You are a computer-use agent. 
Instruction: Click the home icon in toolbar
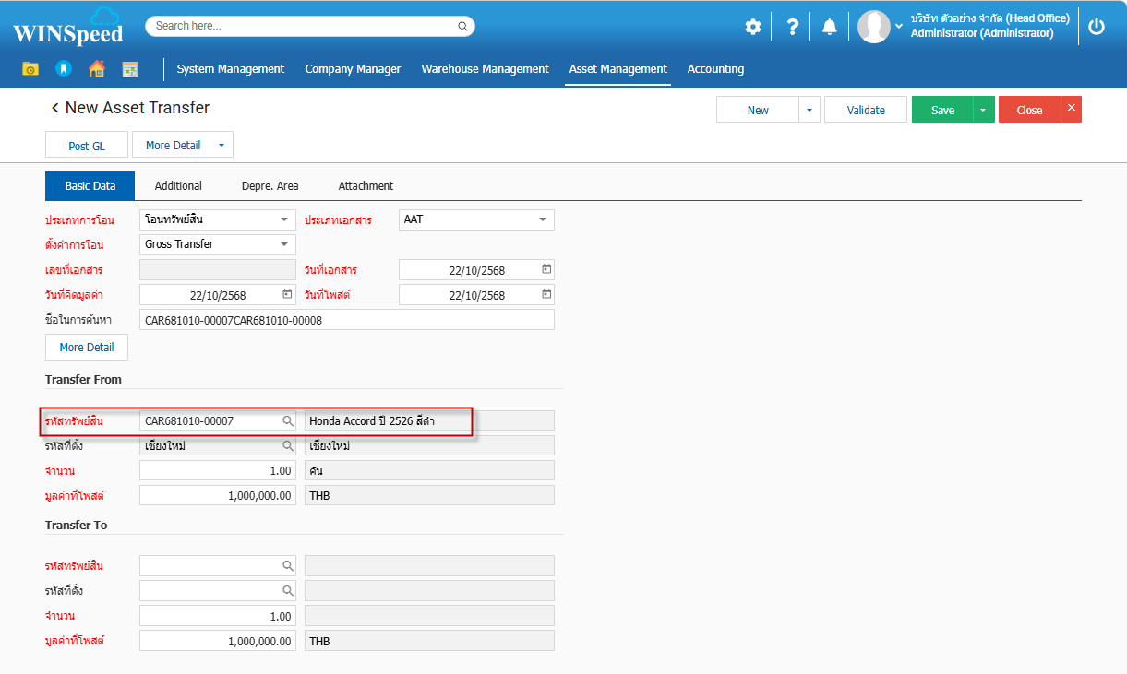click(96, 69)
